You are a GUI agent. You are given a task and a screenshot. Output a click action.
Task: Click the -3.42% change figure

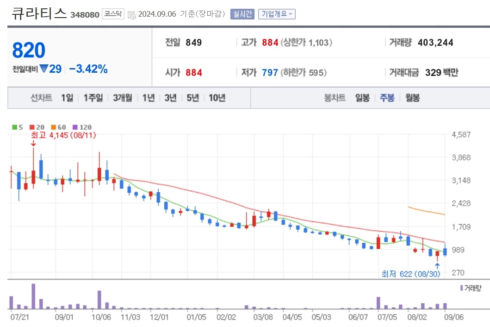[88, 69]
